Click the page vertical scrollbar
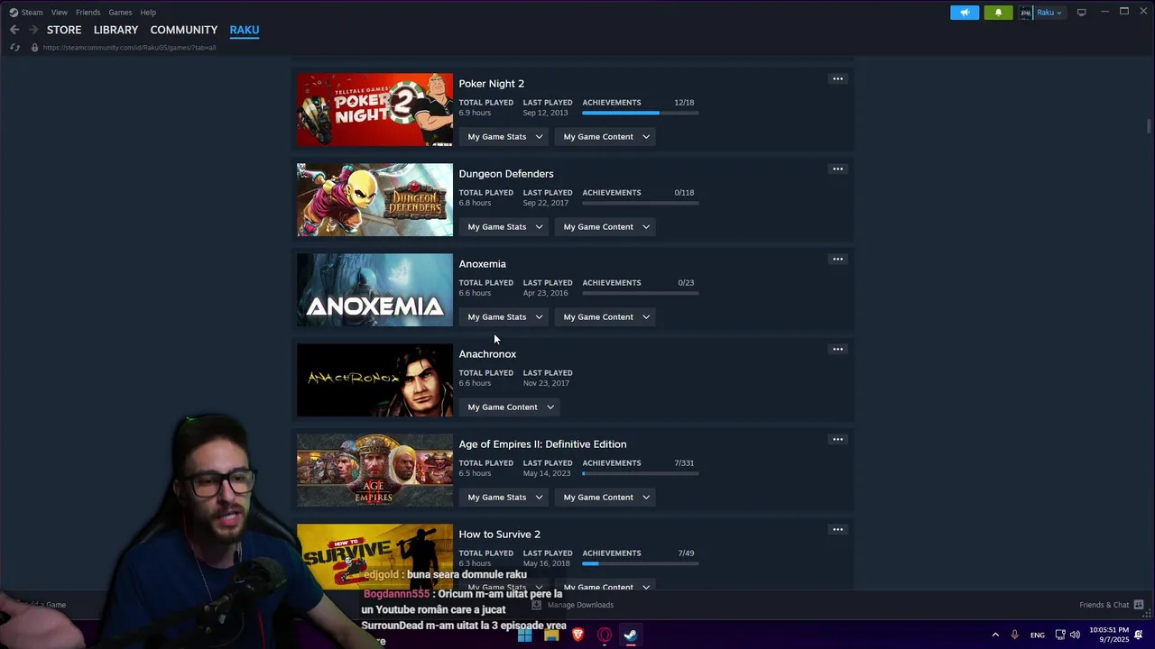Image resolution: width=1155 pixels, height=649 pixels. coord(1150,126)
